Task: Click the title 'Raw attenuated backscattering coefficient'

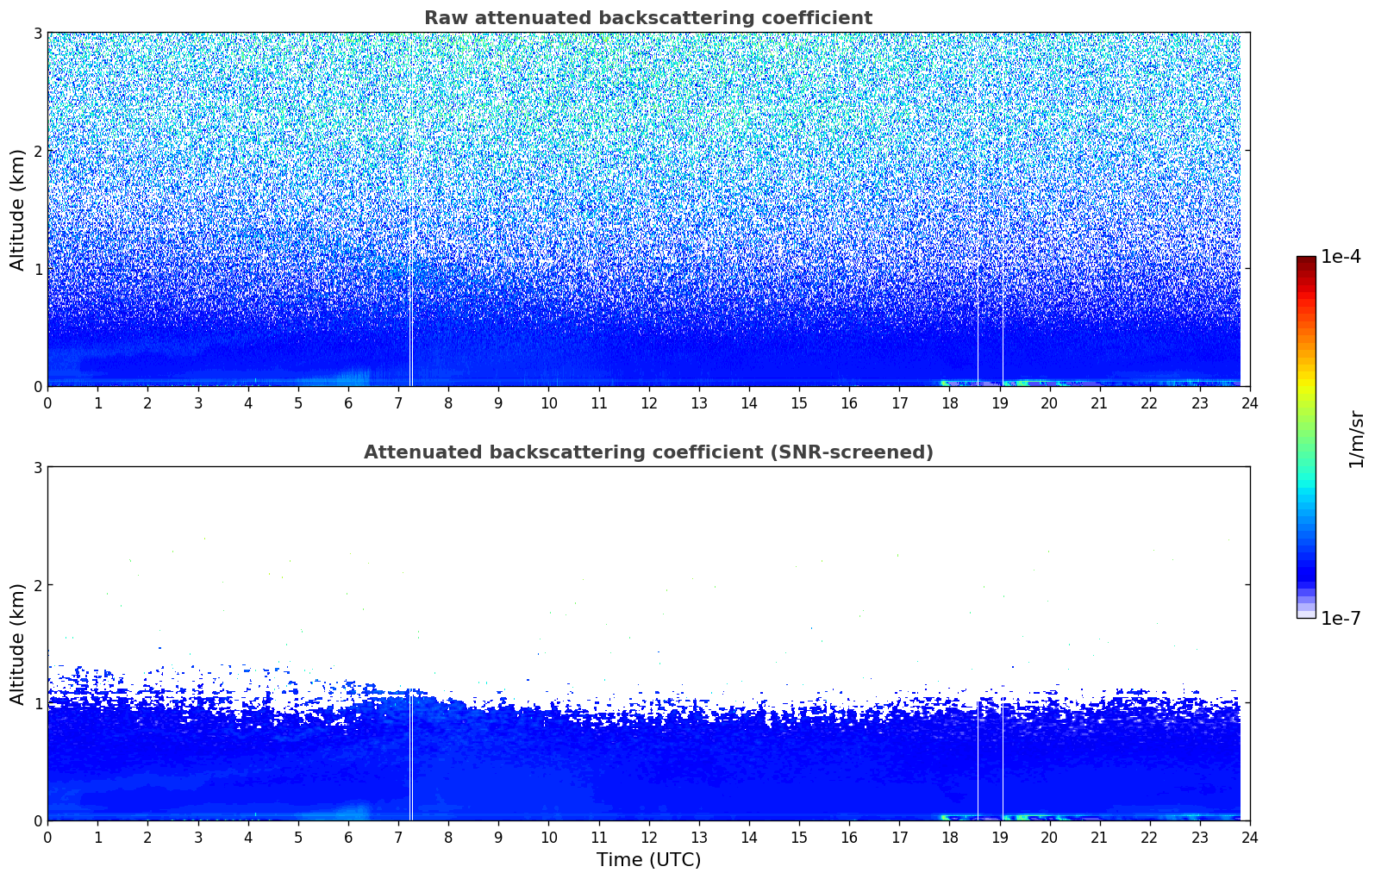Action: pos(648,18)
